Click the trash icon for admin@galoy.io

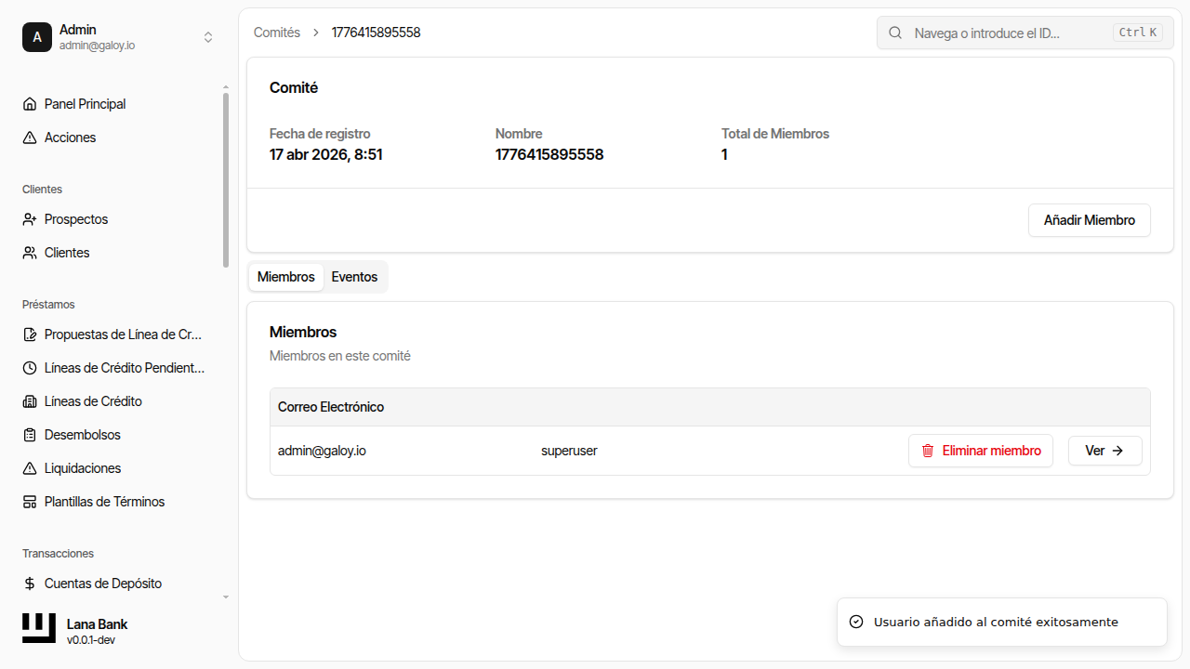pos(927,451)
